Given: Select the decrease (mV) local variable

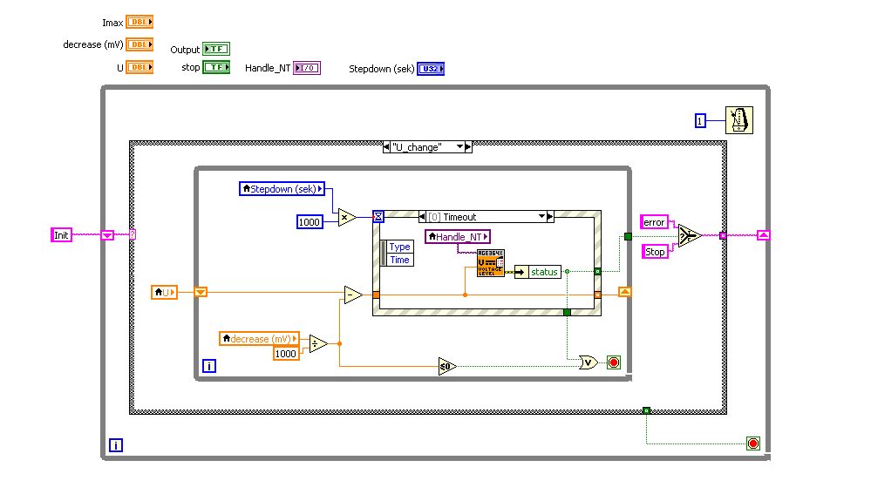Looking at the screenshot, I should (x=260, y=338).
